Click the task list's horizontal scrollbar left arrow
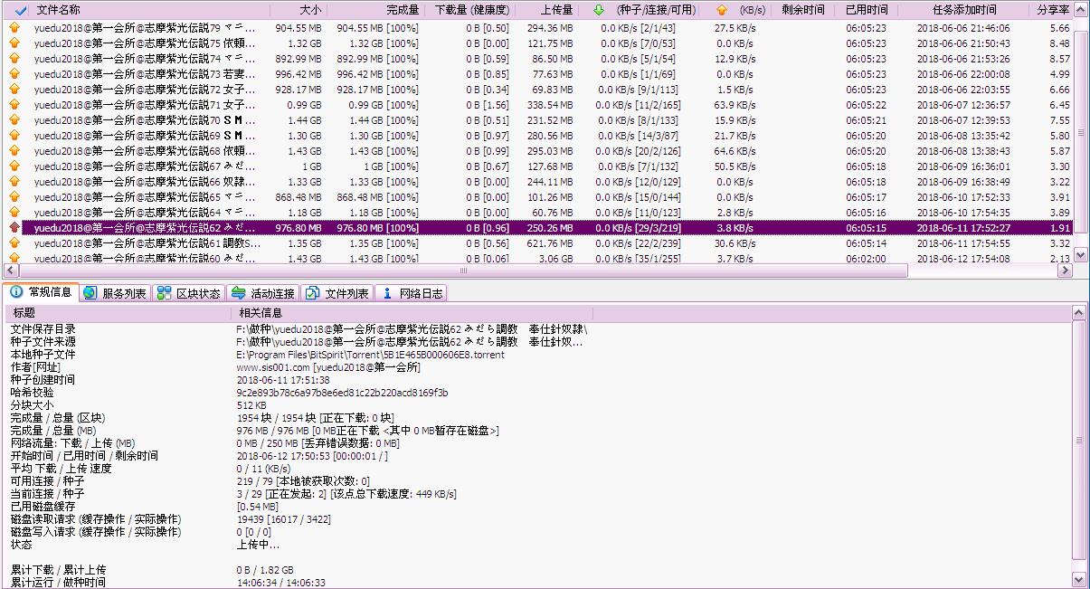The image size is (1090, 589). click(11, 271)
